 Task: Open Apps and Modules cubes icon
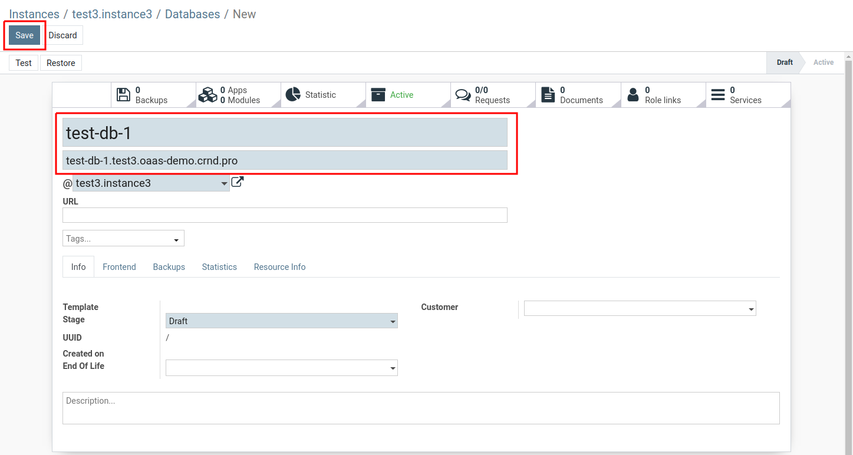208,95
